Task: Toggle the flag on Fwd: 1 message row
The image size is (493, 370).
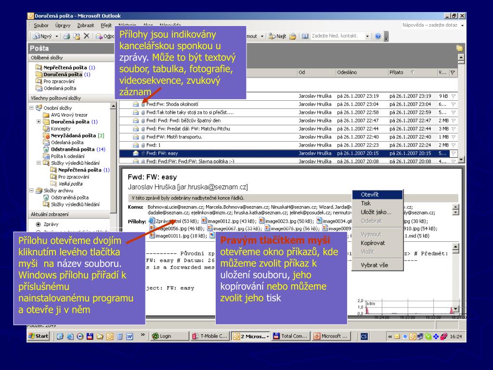Action: click(x=454, y=145)
